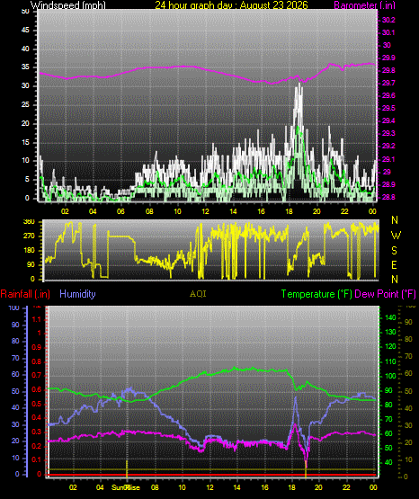The width and height of the screenshot is (419, 499).
Task: Click hour "20" below the lower chart
Action: click(x=318, y=487)
